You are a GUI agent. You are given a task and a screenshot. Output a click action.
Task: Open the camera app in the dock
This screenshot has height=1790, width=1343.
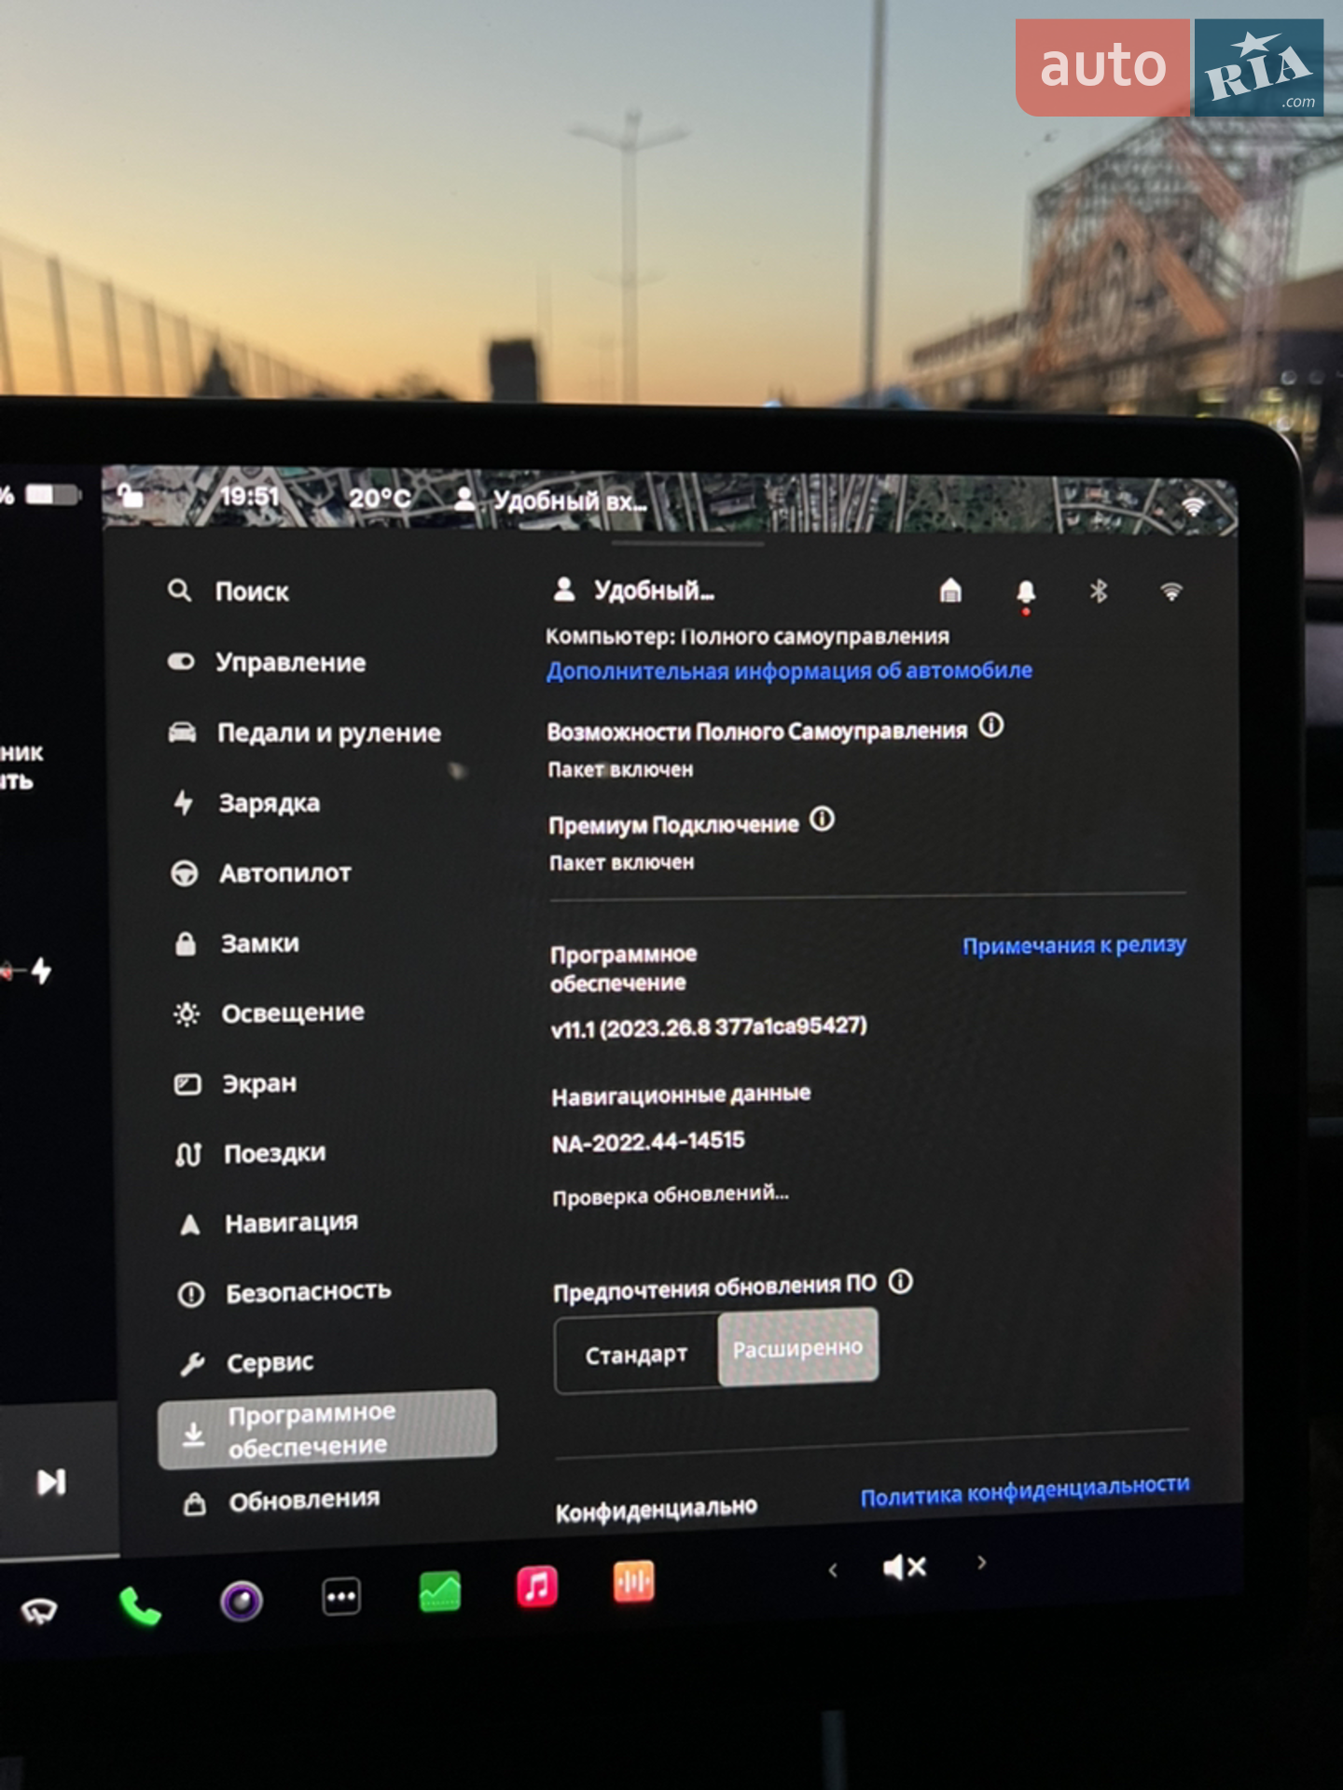[x=242, y=1602]
